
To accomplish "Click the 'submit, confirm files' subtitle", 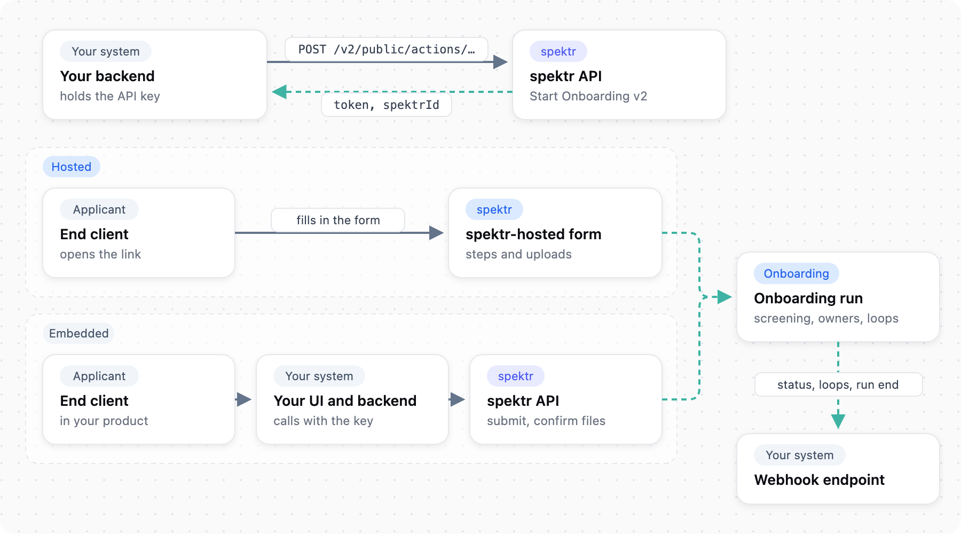I will tap(546, 421).
